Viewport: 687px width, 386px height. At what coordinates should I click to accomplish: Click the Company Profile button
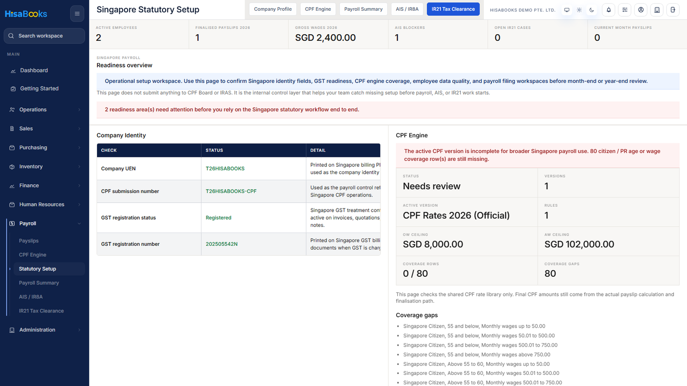[273, 9]
